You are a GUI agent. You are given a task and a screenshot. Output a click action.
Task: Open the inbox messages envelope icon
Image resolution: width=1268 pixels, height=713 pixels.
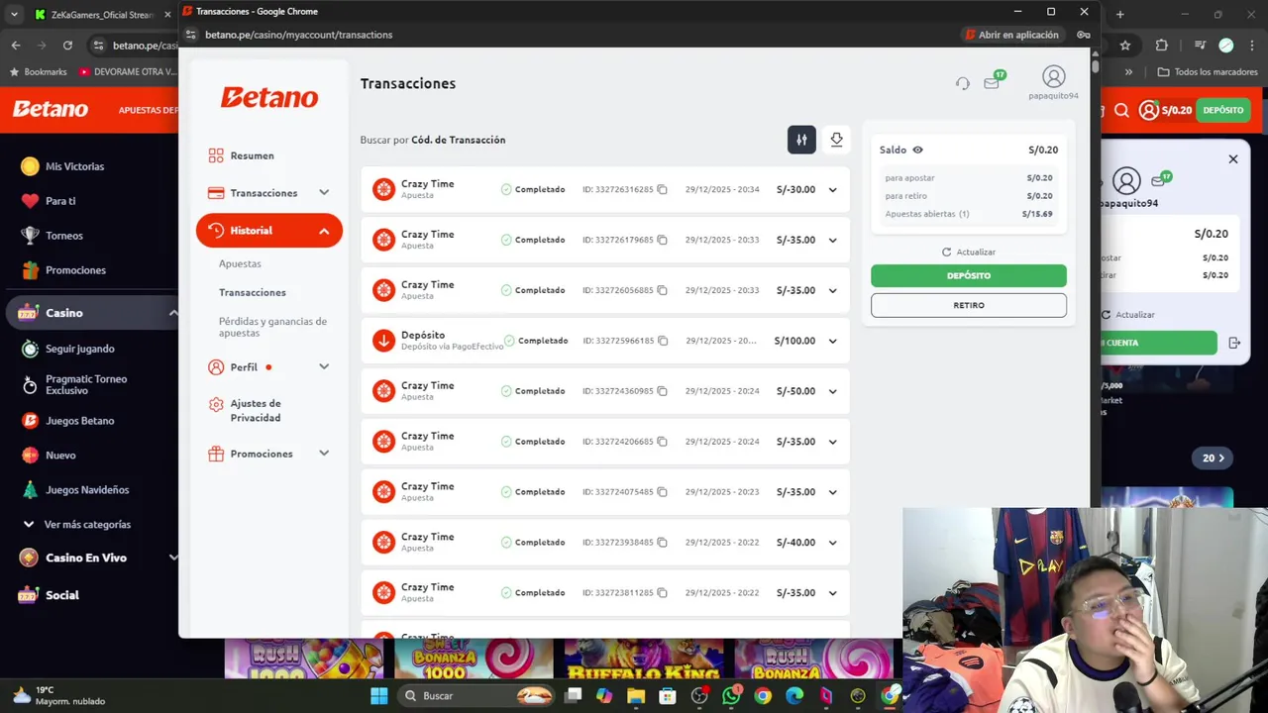(x=992, y=83)
